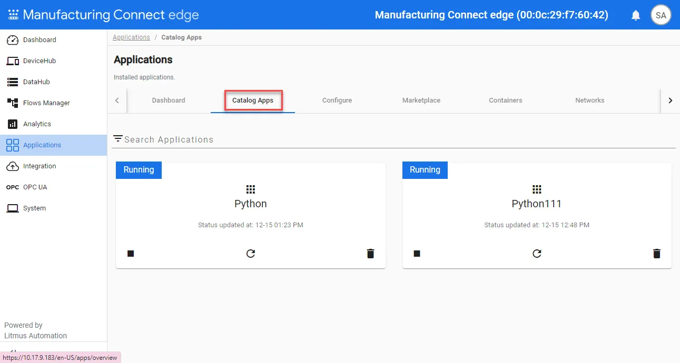The height and width of the screenshot is (363, 680).
Task: Stop the Python application
Action: pyautogui.click(x=131, y=254)
